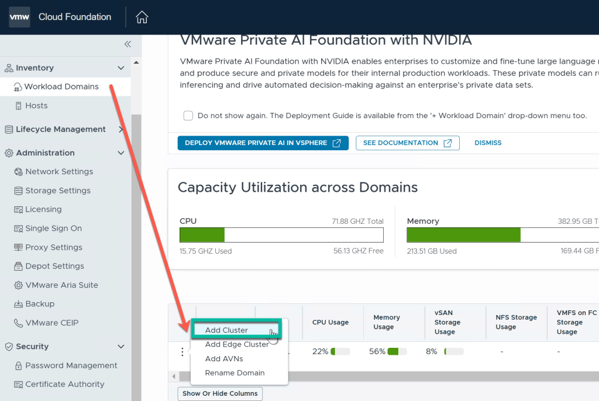Open the Hosts inventory page

[x=36, y=106]
